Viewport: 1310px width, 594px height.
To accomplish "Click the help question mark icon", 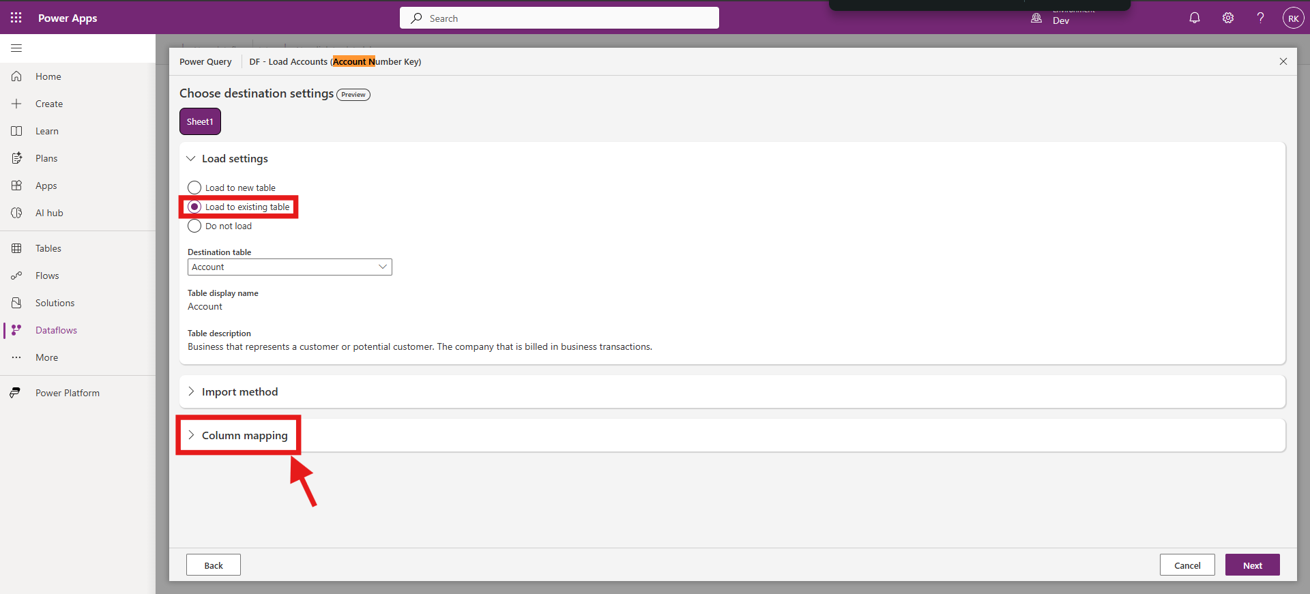I will tap(1260, 18).
